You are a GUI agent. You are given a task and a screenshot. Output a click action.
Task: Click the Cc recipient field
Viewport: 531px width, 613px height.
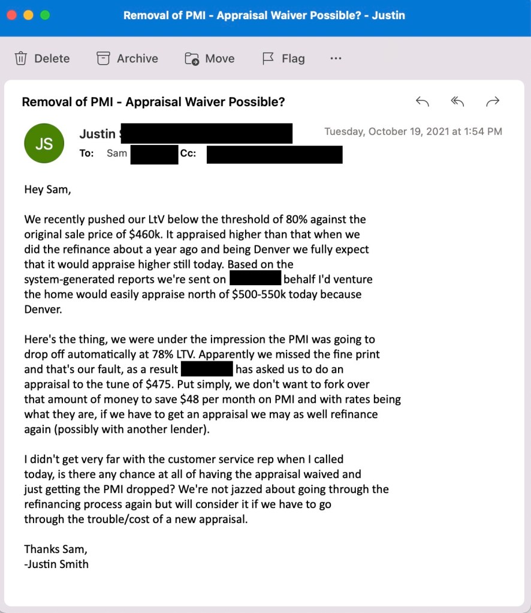pyautogui.click(x=274, y=154)
